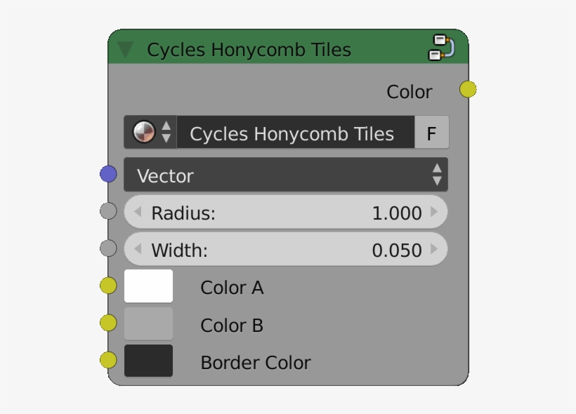Viewport: 576px width, 414px height.
Task: Open the Color B swatch picker
Action: point(148,323)
